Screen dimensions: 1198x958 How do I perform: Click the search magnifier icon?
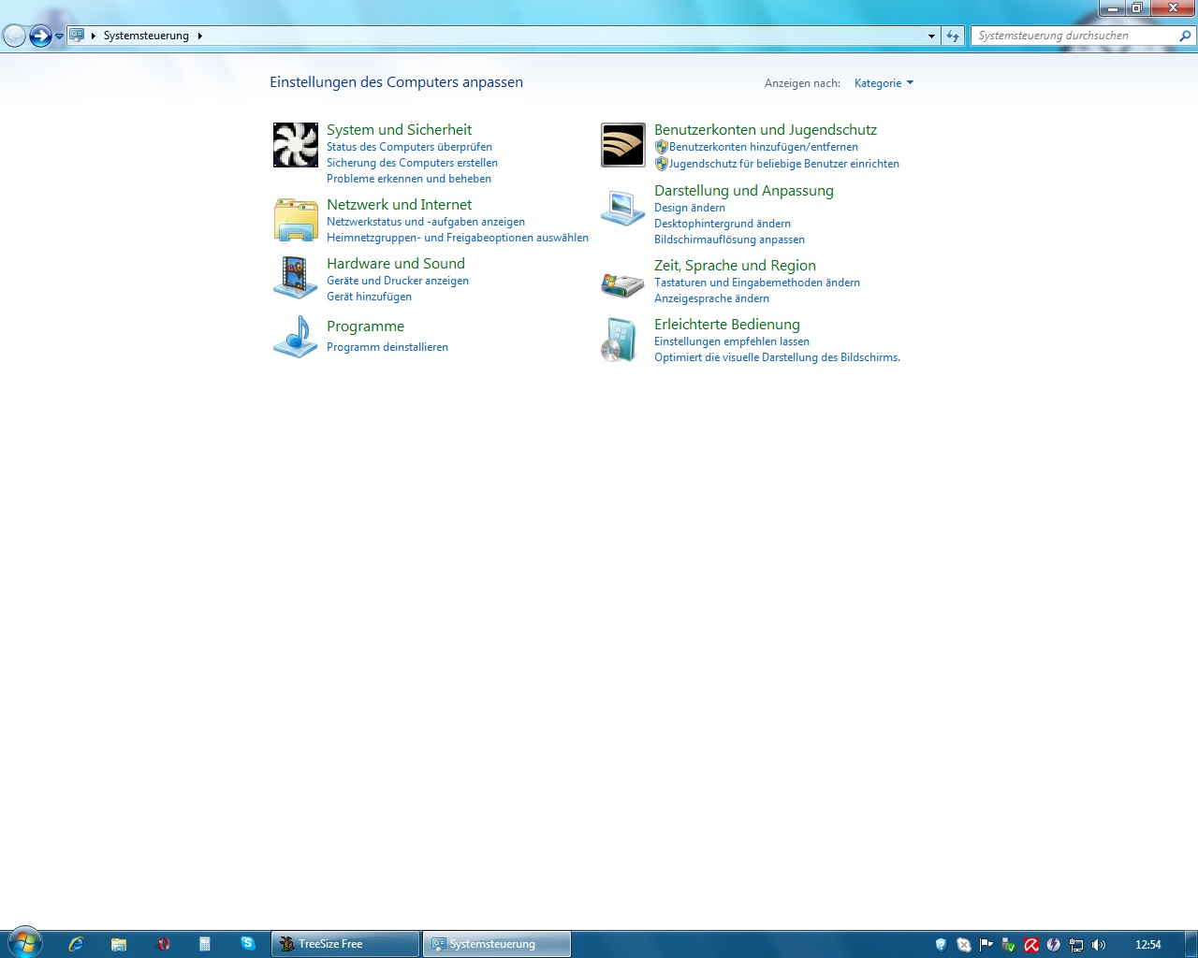(x=1185, y=36)
